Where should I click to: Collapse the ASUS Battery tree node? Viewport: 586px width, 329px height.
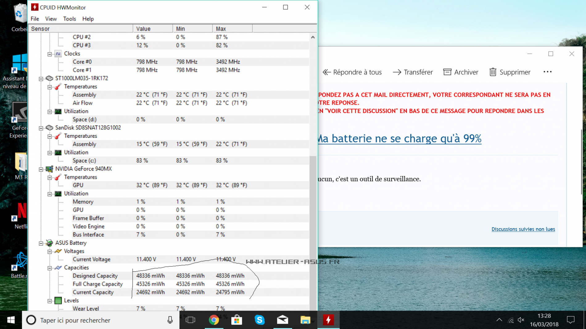tap(41, 243)
